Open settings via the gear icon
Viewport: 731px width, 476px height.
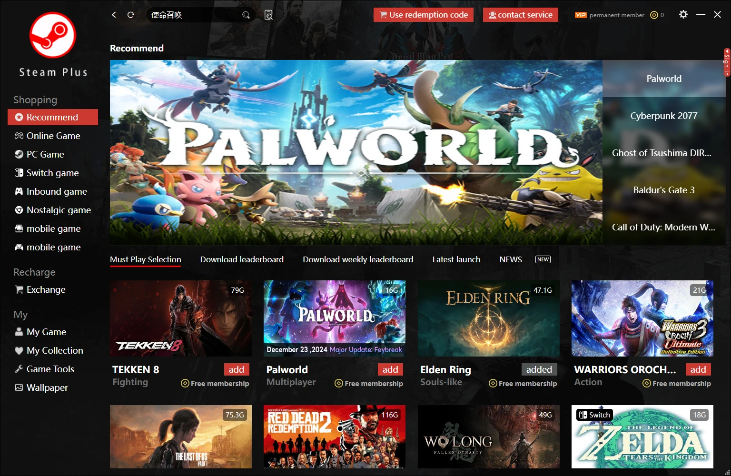[683, 15]
